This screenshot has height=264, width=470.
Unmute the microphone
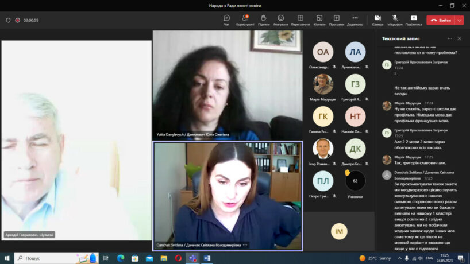[395, 20]
